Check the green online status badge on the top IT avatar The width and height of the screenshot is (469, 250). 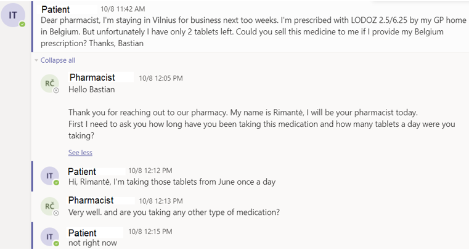pyautogui.click(x=22, y=24)
